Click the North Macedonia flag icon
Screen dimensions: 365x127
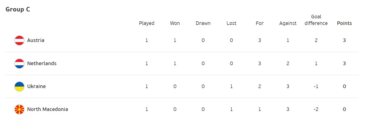coord(19,109)
